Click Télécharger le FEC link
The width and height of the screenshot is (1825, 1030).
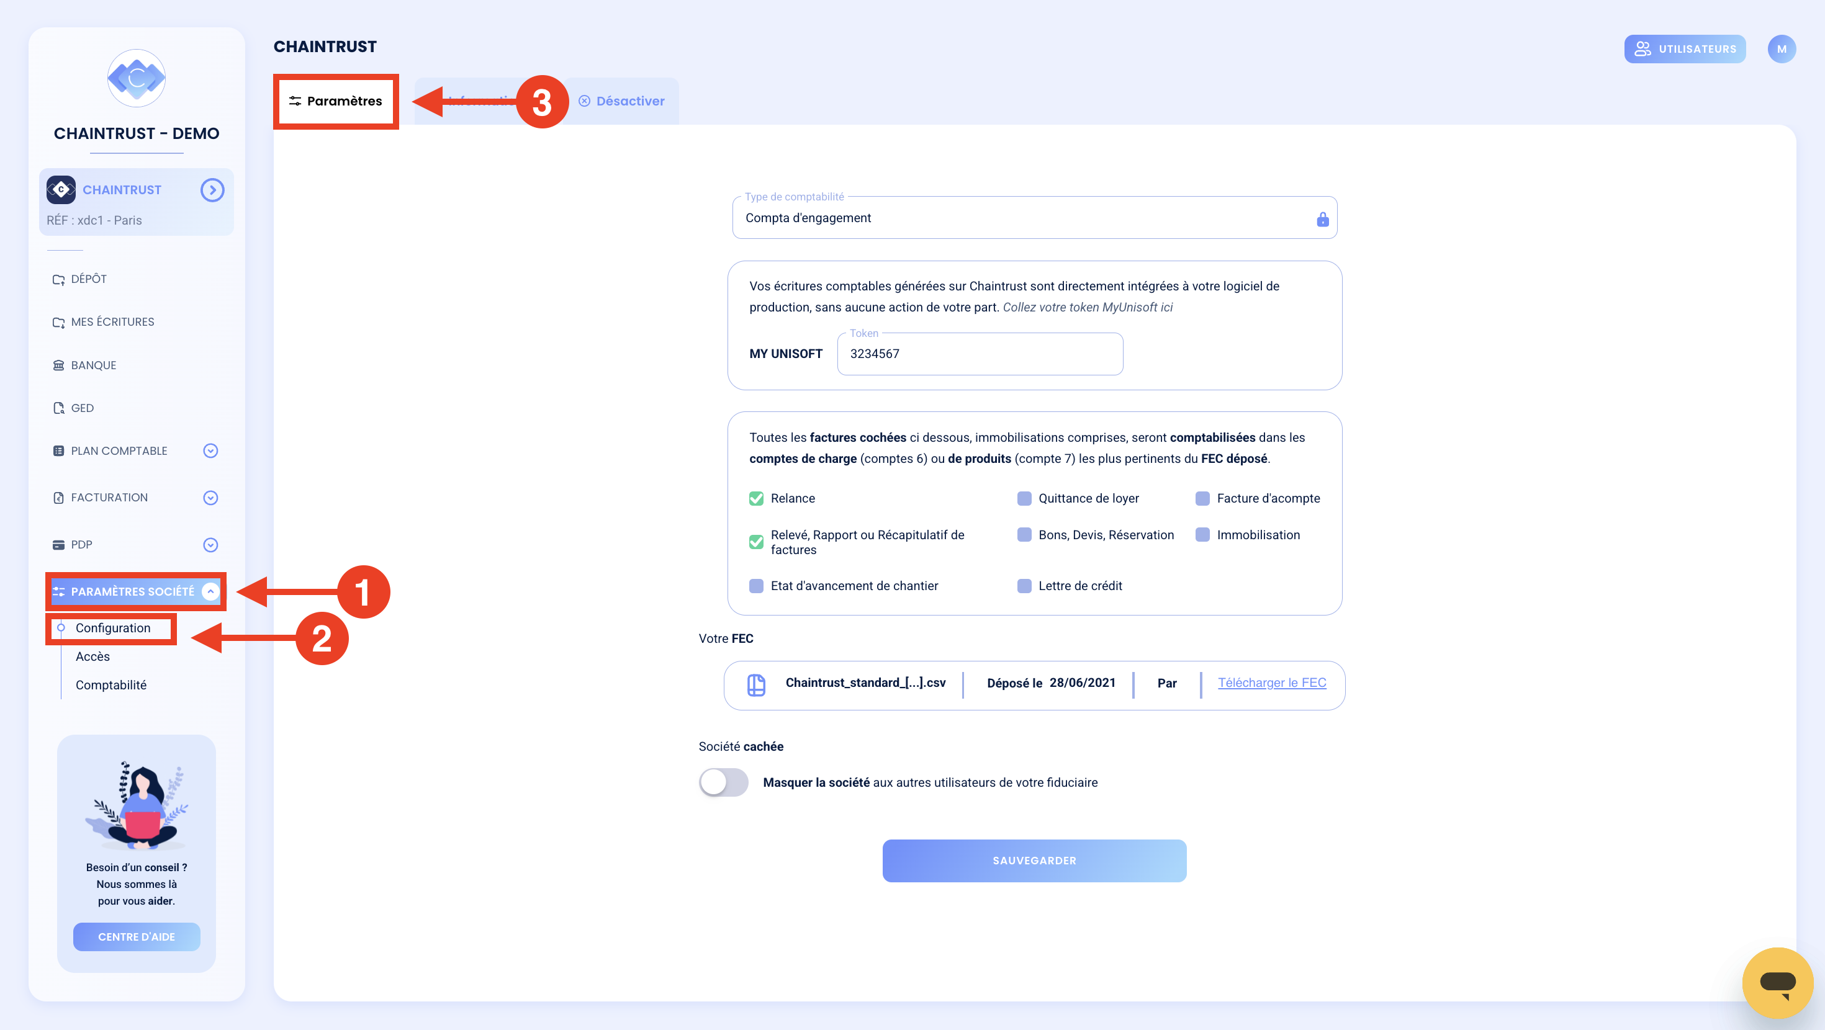(x=1272, y=683)
